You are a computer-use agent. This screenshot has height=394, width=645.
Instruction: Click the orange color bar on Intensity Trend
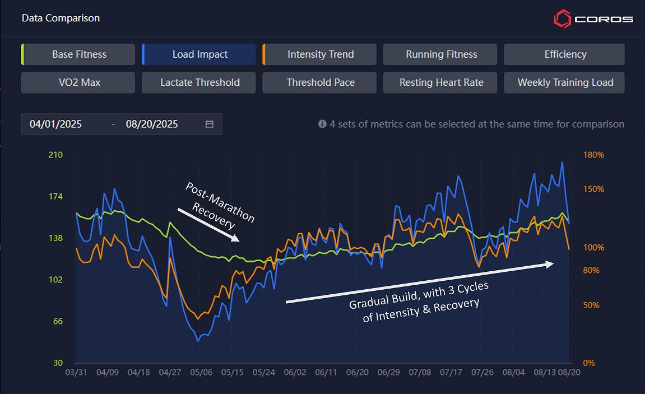click(264, 54)
